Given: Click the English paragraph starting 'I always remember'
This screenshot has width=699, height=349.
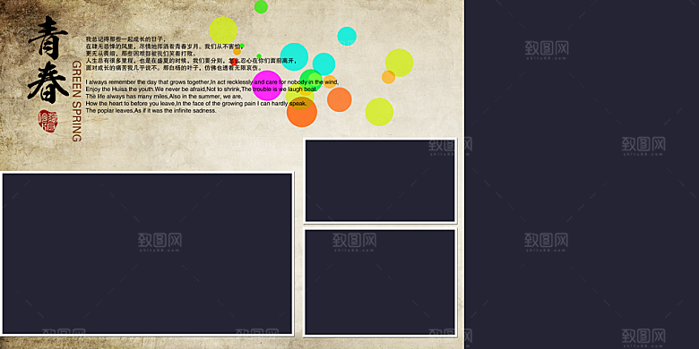Looking at the screenshot, I should [211, 96].
